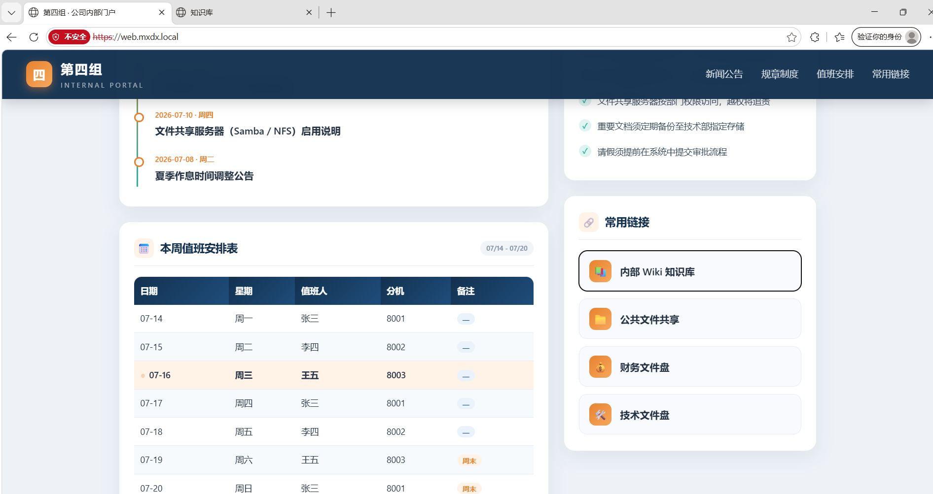Click the 8002 extension in 07-15 row
The width and height of the screenshot is (933, 494).
(x=396, y=347)
